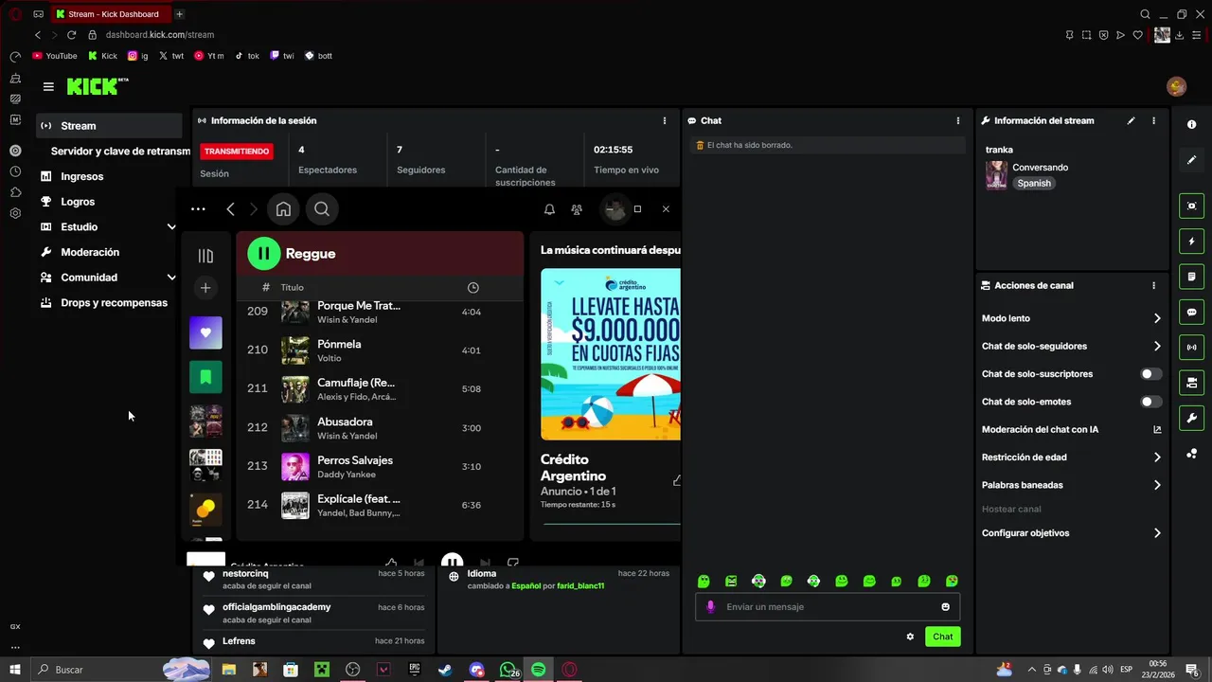This screenshot has height=682, width=1212.
Task: Open Spotify's Your Library icon
Action: [x=205, y=256]
